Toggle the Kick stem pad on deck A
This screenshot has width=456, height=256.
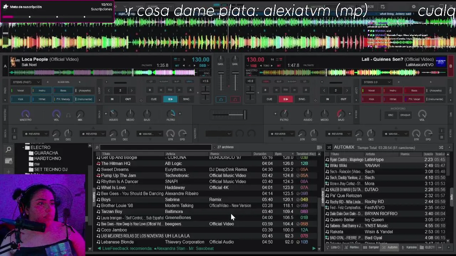(x=20, y=99)
